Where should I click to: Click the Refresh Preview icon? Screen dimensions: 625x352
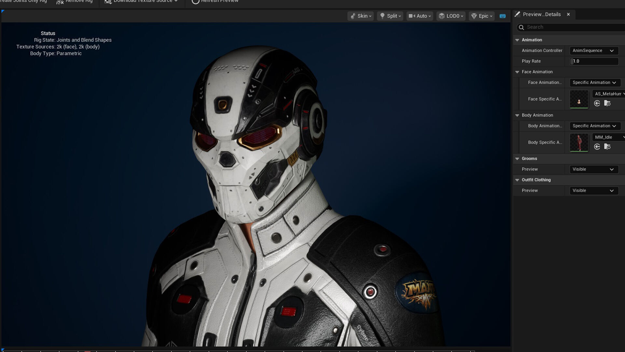click(x=195, y=2)
